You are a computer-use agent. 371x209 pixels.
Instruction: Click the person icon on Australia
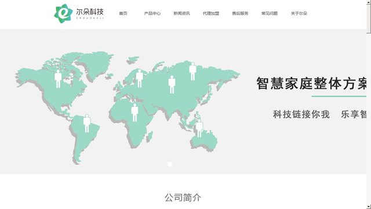[x=199, y=128]
